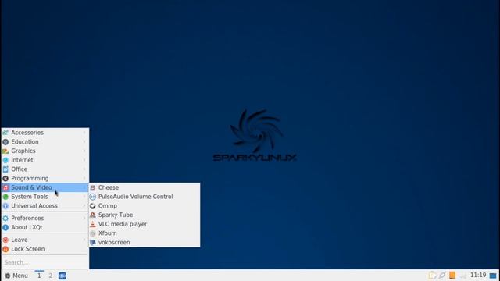Open the Internet category
This screenshot has height=281, width=500.
click(45, 160)
